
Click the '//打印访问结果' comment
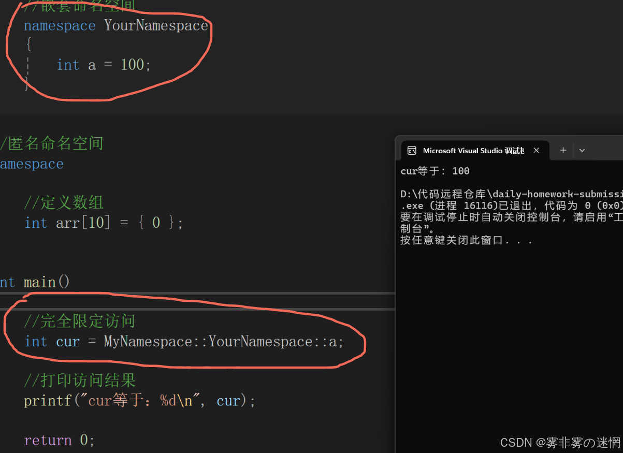[79, 381]
